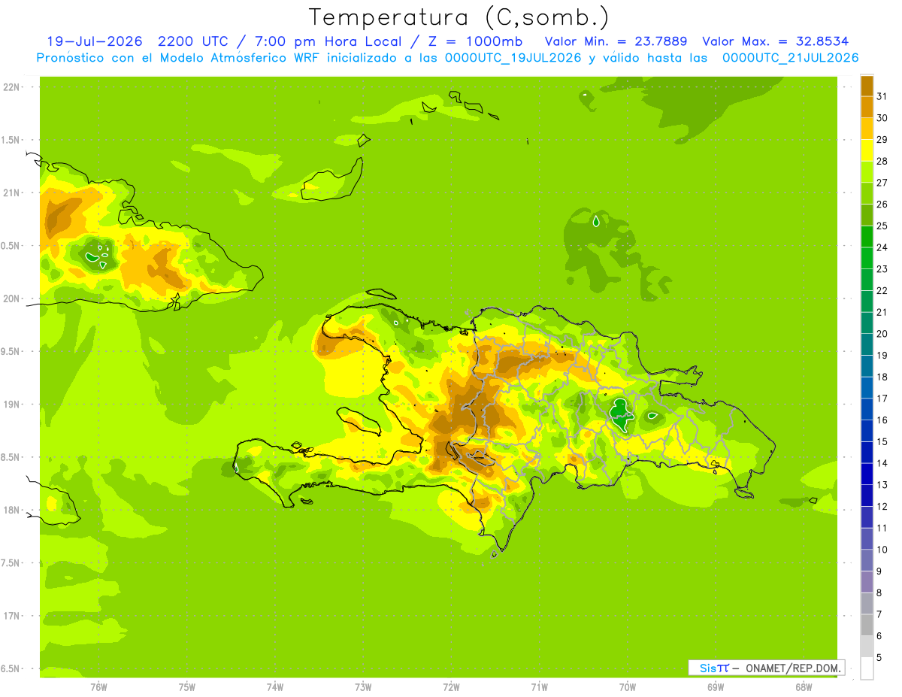Image resolution: width=902 pixels, height=697 pixels.
Task: Click the "74W" longitude axis label
Action: (x=275, y=686)
